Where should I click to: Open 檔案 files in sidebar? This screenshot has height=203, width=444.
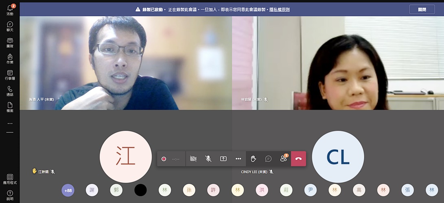tap(10, 107)
